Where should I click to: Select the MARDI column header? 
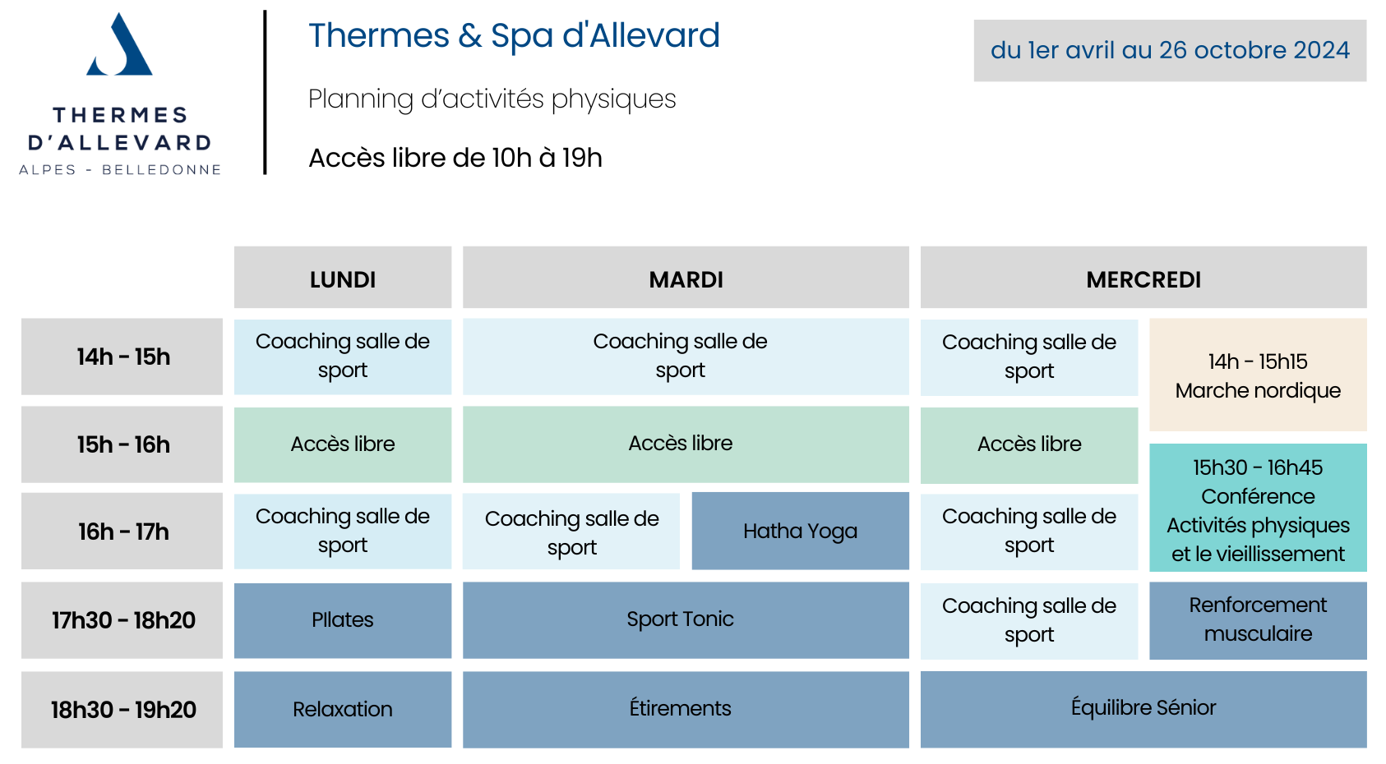click(686, 278)
